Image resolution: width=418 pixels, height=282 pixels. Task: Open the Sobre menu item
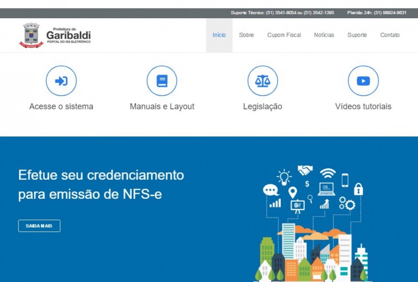point(246,35)
